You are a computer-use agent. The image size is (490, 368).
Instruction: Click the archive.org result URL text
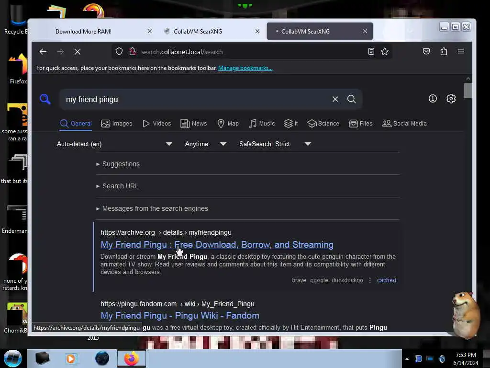[x=166, y=232]
